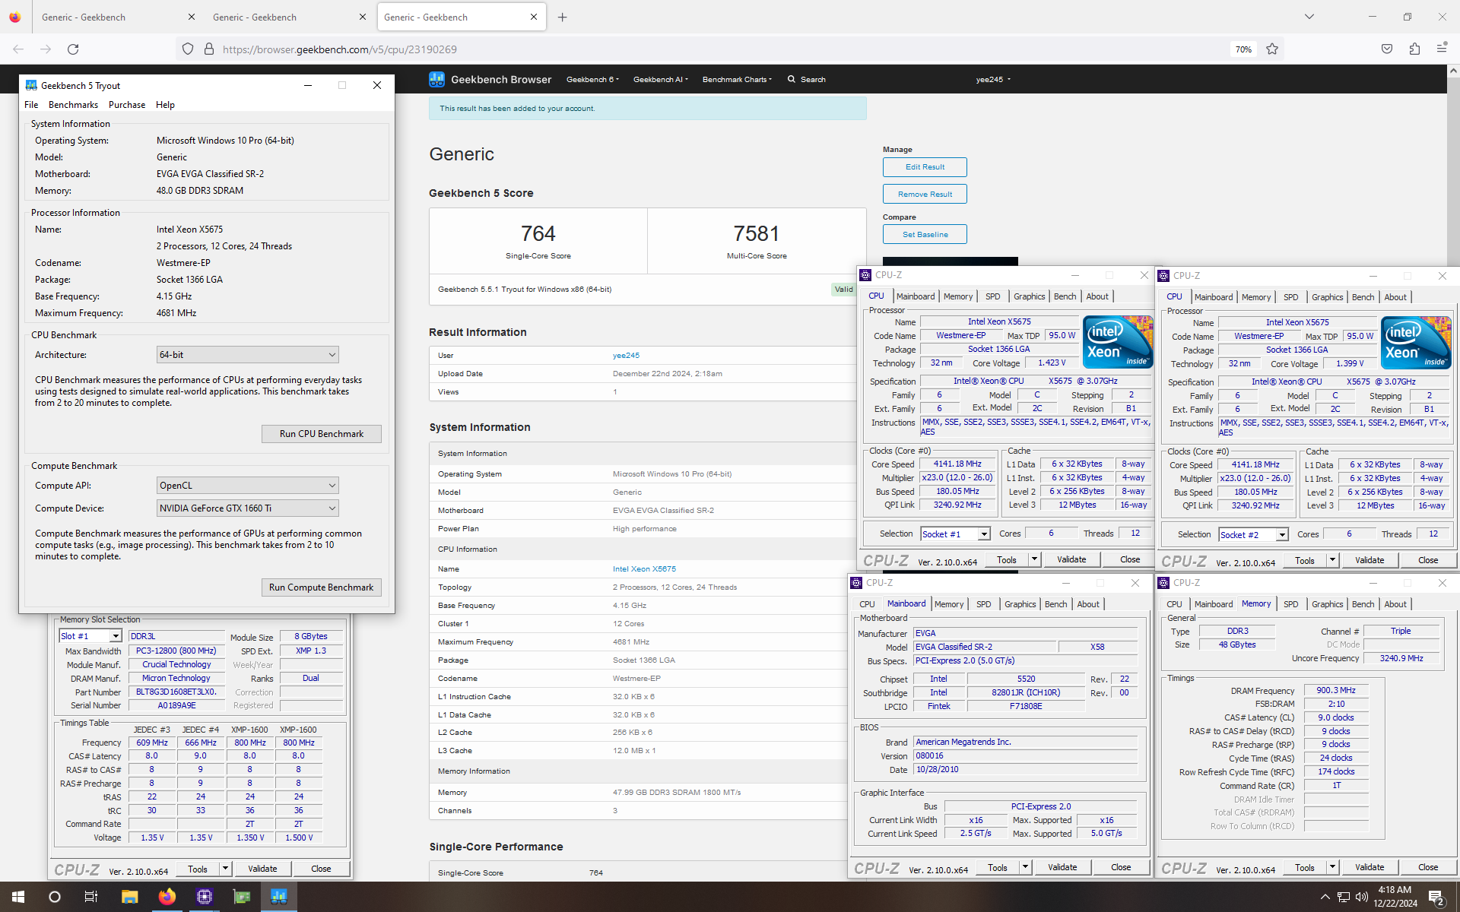Image resolution: width=1460 pixels, height=912 pixels.
Task: Switch to SPD tab in Socket #2 CPU-Z
Action: pos(1291,297)
